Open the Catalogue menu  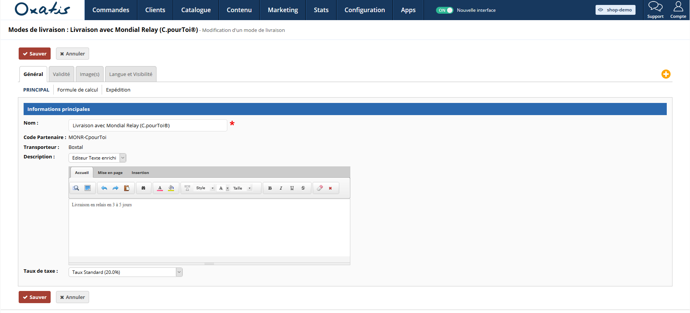point(196,10)
